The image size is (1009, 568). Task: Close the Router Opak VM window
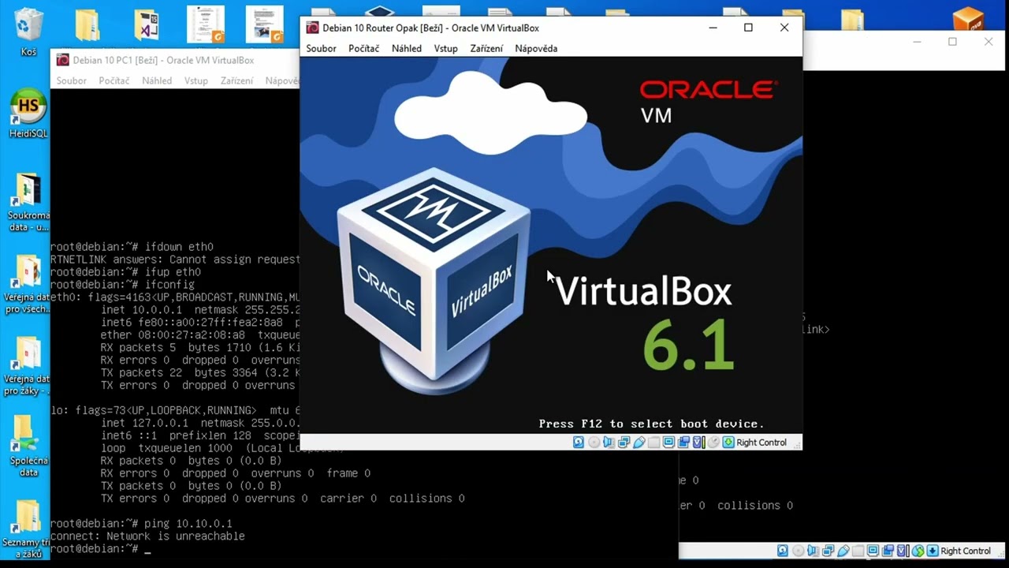(x=784, y=28)
